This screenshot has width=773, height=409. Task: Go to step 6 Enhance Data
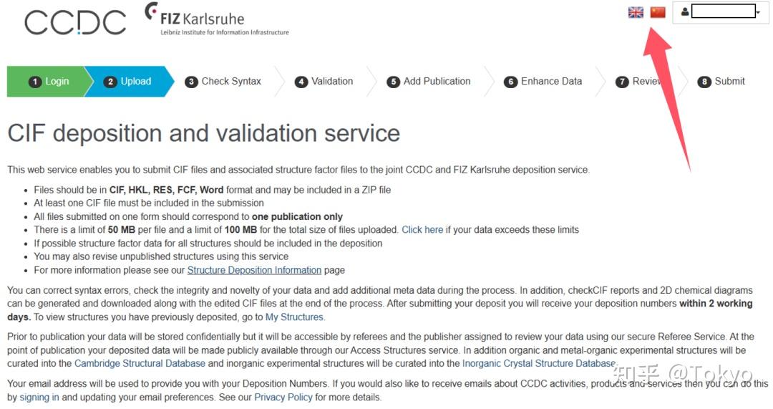pyautogui.click(x=543, y=82)
